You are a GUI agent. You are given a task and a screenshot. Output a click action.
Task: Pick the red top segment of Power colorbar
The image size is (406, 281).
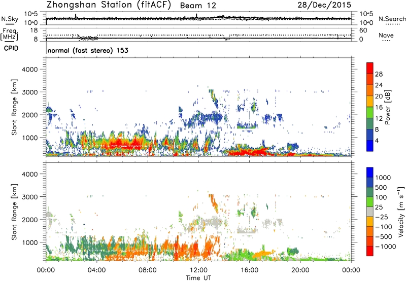370,68
